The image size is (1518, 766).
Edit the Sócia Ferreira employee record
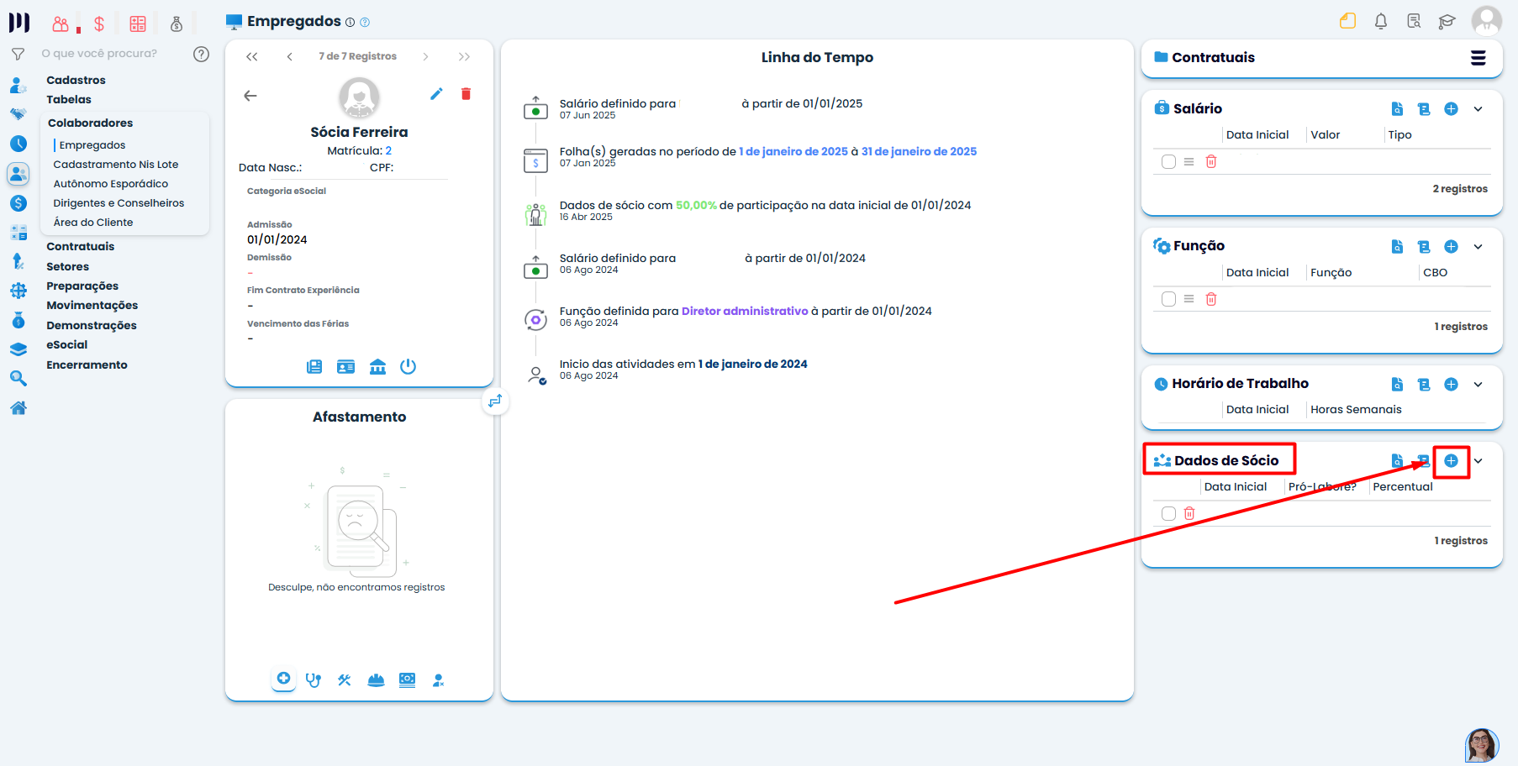click(x=436, y=94)
